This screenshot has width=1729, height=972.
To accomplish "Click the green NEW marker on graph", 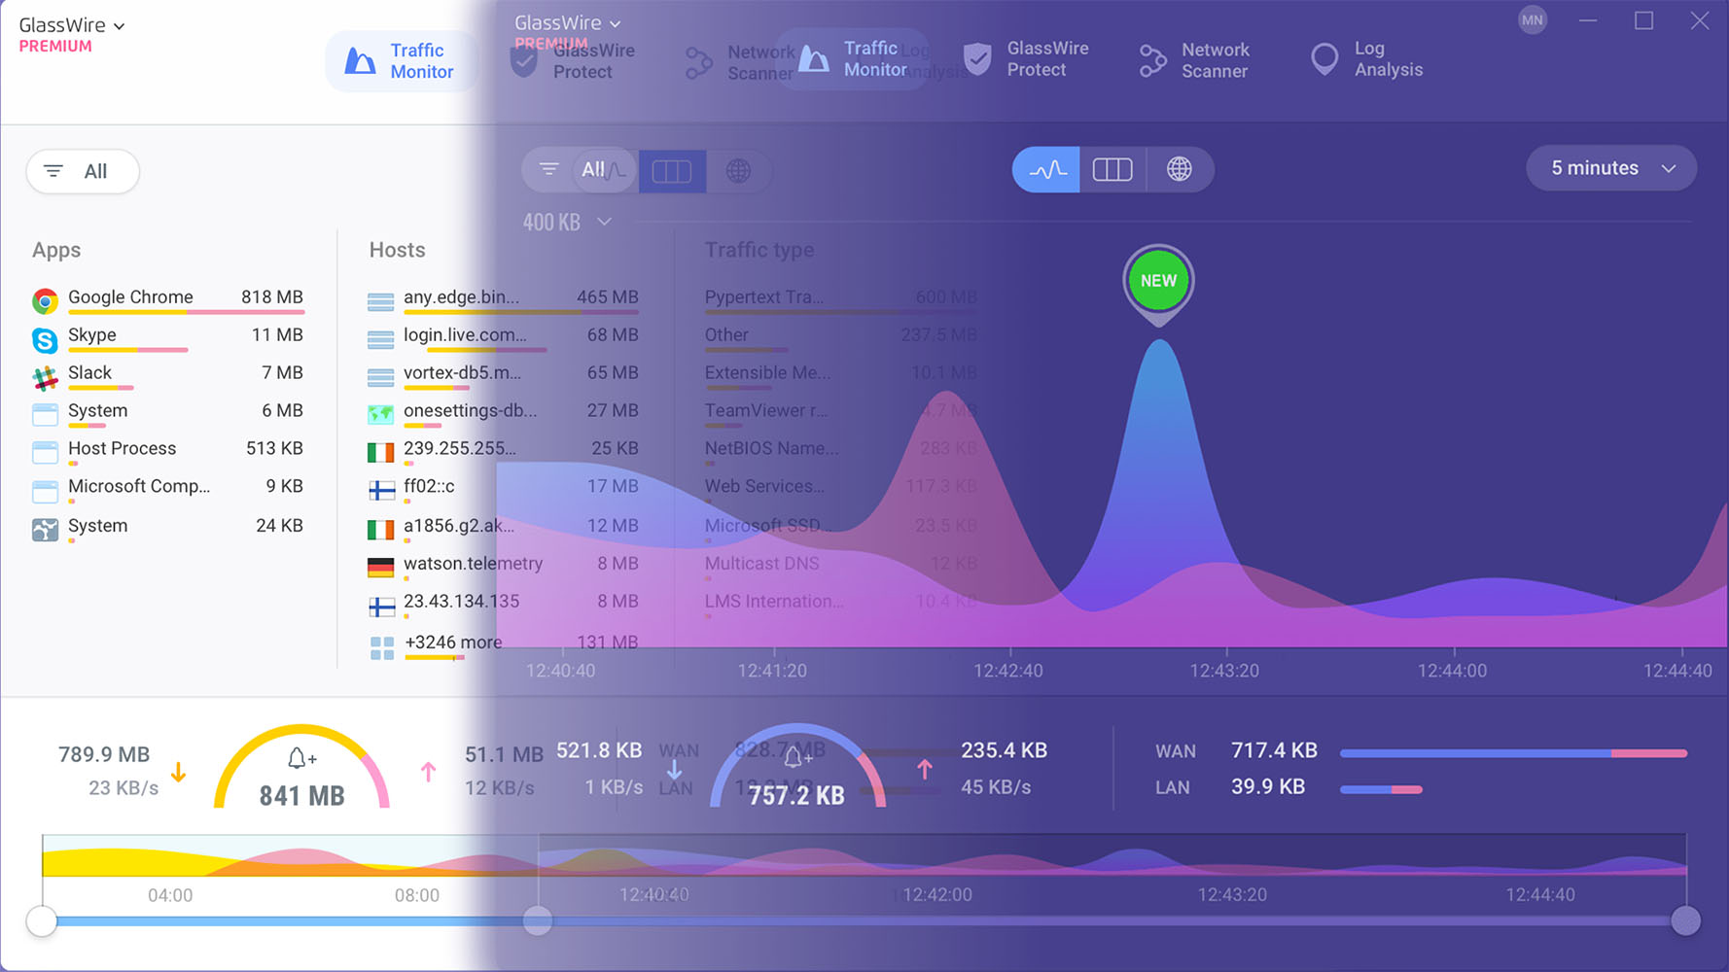I will click(1158, 281).
